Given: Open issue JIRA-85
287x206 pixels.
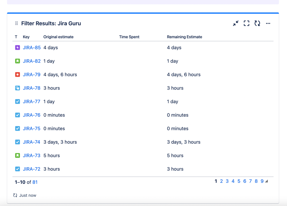Looking at the screenshot, I should click(32, 48).
